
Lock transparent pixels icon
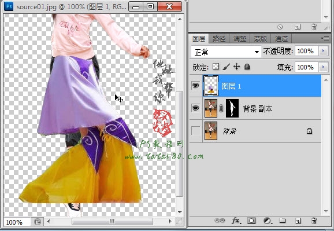tap(216, 67)
